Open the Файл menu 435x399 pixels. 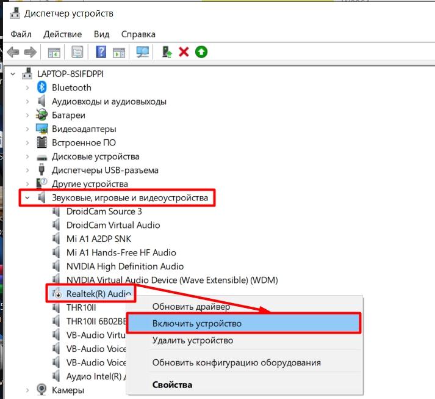21,34
